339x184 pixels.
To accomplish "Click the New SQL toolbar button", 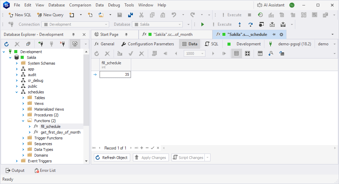I will pos(20,15).
